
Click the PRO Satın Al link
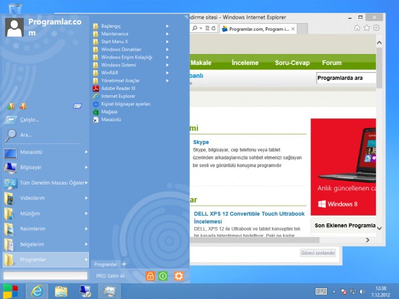(110, 276)
